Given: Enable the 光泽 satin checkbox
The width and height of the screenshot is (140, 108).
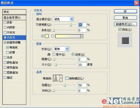Looking at the screenshot, I should pyautogui.click(x=5, y=57).
